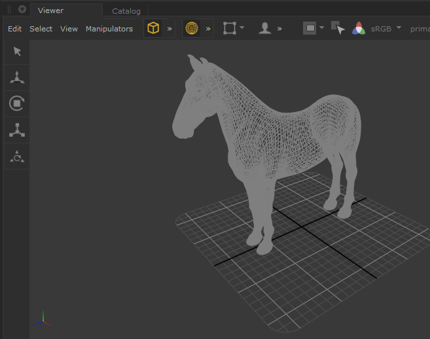Toggle the picking cursor overlay icon
Viewport: 430px width, 339px height.
pyautogui.click(x=338, y=28)
